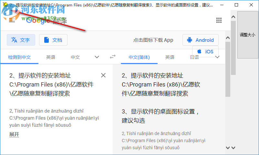Expand the source language list chevron
Image resolution: width=259 pixels, height=155 pixels.
pyautogui.click(x=97, y=57)
